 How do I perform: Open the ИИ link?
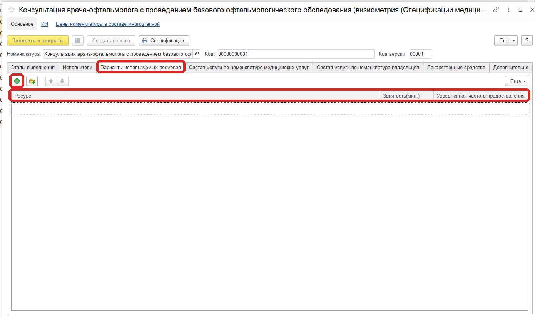point(45,24)
